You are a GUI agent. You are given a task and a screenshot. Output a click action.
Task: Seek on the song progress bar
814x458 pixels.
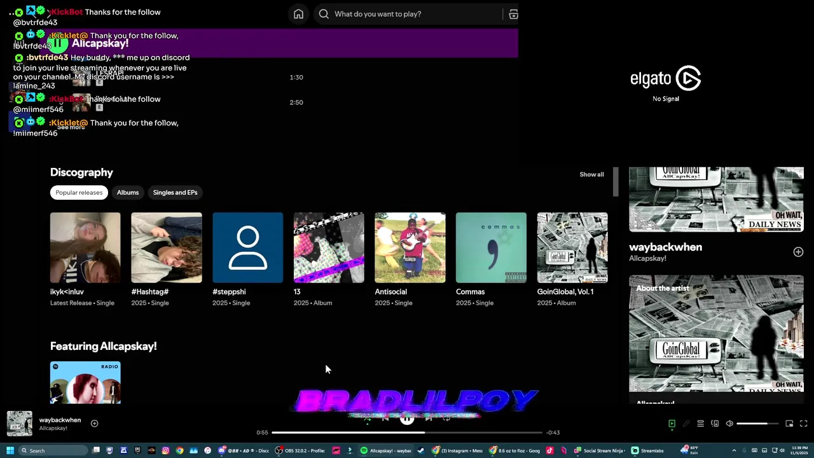[407, 433]
